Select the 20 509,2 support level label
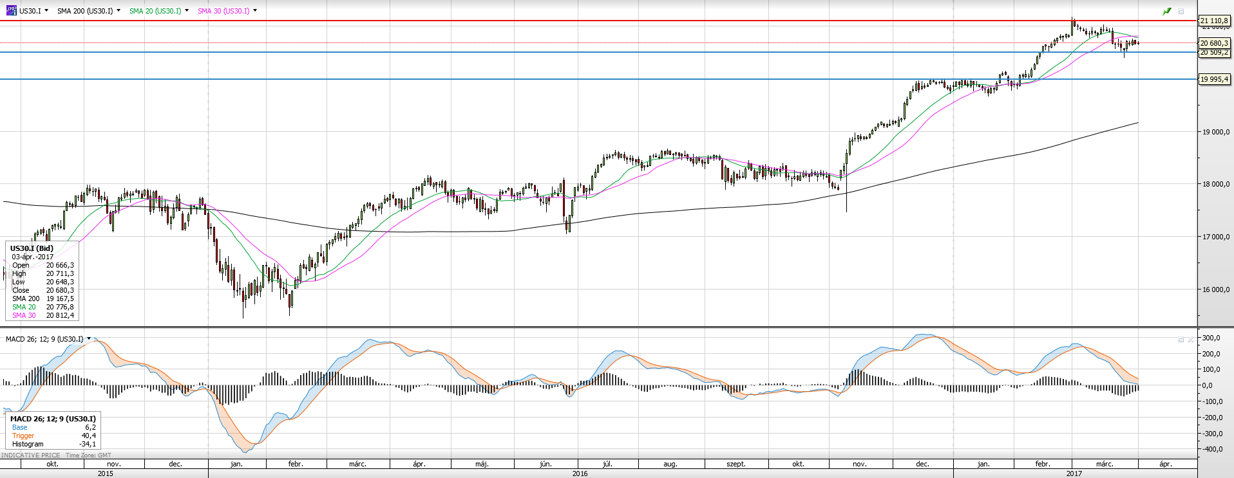The width and height of the screenshot is (1234, 478). (x=1214, y=53)
